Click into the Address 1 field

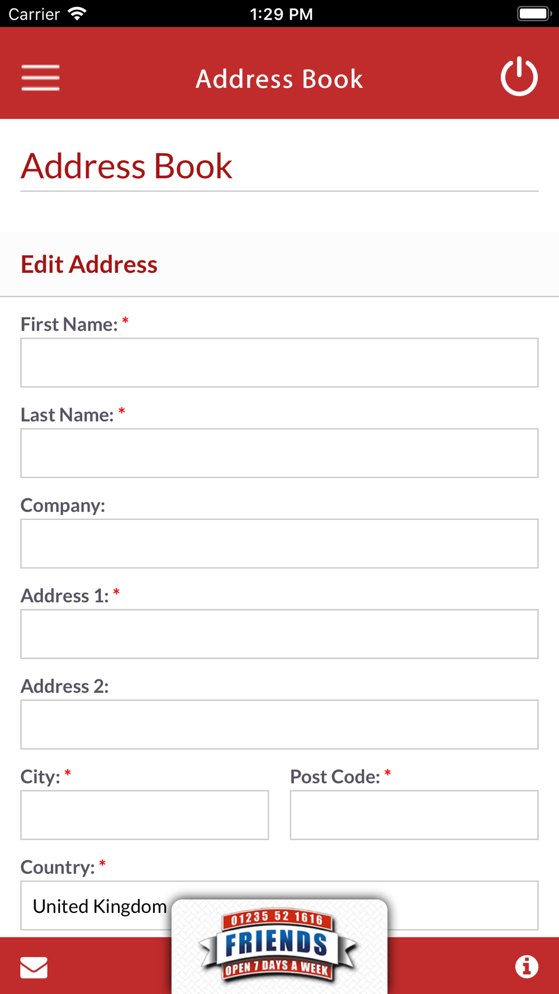[x=279, y=634]
